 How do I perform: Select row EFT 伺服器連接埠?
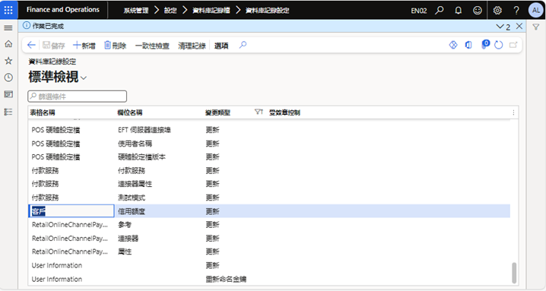point(269,130)
